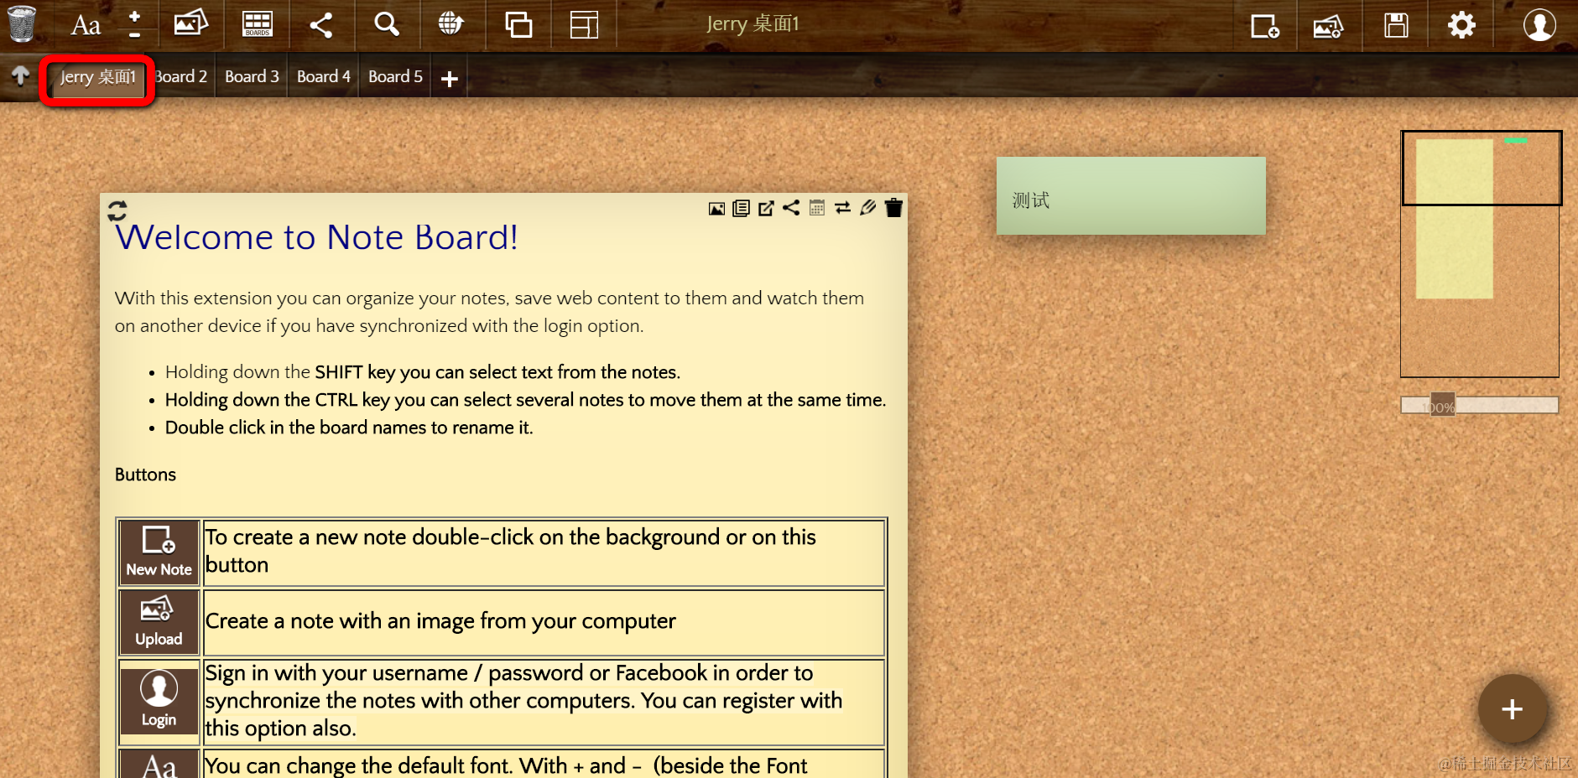
Task: Open the search magnifier tool
Action: 386,23
